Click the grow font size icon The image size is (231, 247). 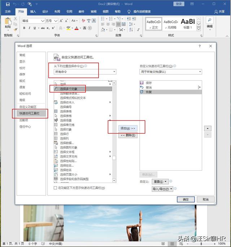pyautogui.click(x=61, y=21)
